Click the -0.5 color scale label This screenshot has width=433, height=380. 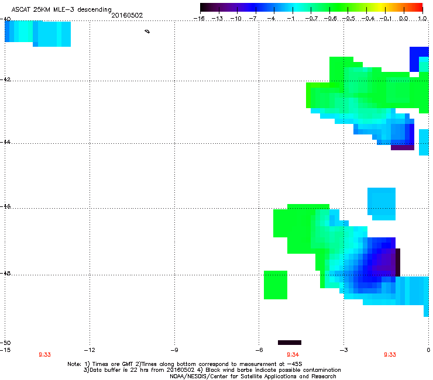[349, 19]
